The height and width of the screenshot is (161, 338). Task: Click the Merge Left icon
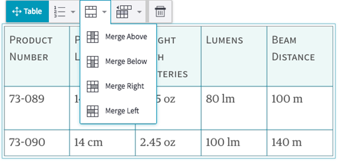pos(92,111)
